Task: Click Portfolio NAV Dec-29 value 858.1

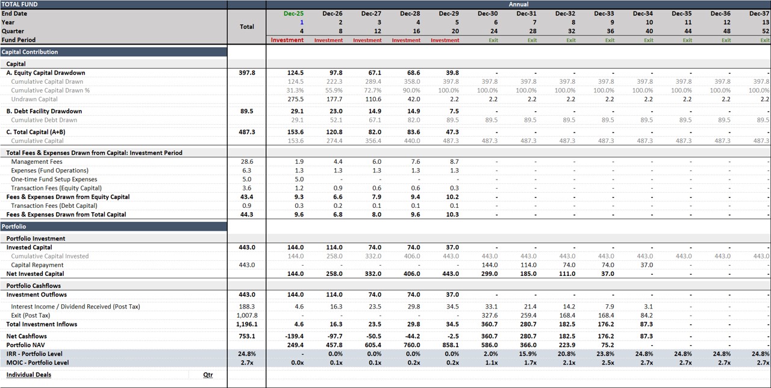Action: pyautogui.click(x=451, y=345)
